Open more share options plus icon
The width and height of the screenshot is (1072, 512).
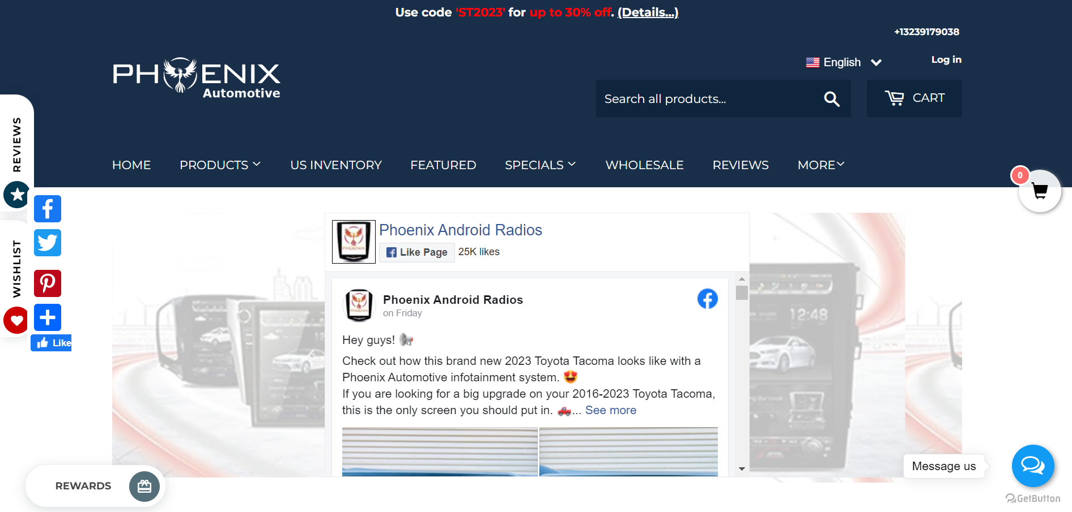pyautogui.click(x=48, y=317)
